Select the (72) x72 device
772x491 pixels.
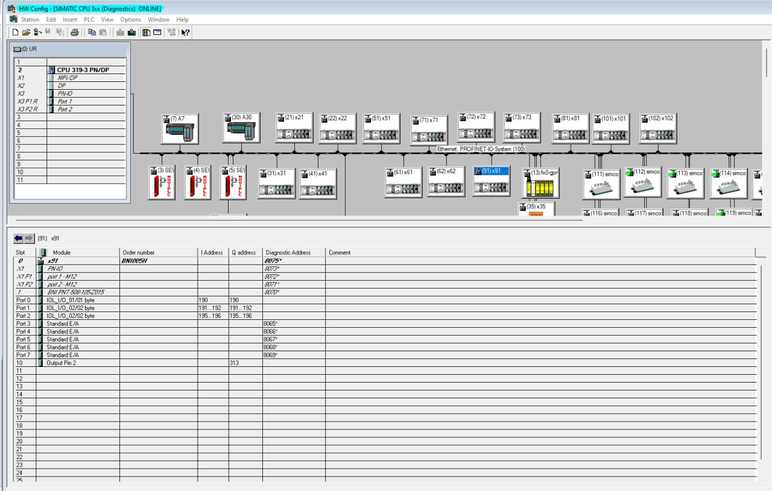(476, 127)
